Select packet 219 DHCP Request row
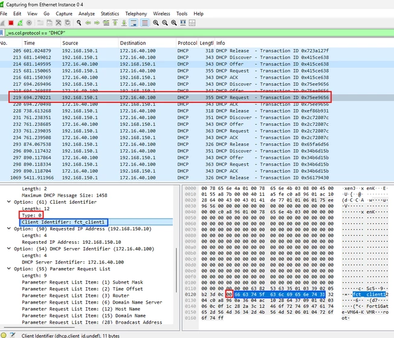Viewport: 394px width, 338px height. point(197,97)
